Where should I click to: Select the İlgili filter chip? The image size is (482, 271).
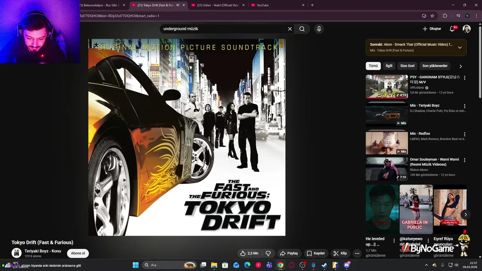coord(389,66)
